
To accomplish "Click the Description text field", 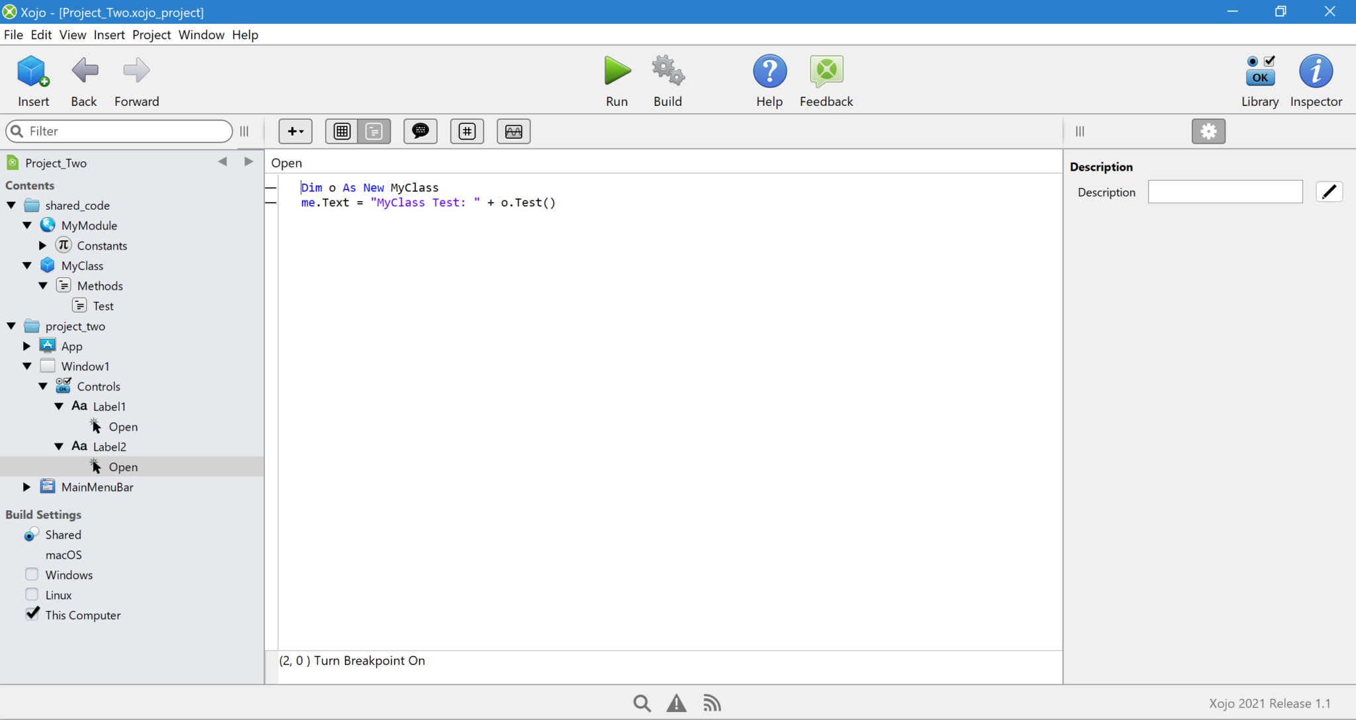I will tap(1225, 192).
